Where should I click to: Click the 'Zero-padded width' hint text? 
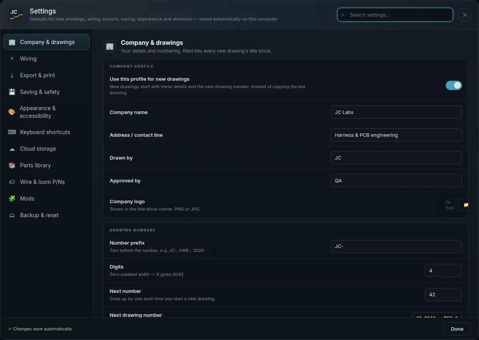coord(147,274)
